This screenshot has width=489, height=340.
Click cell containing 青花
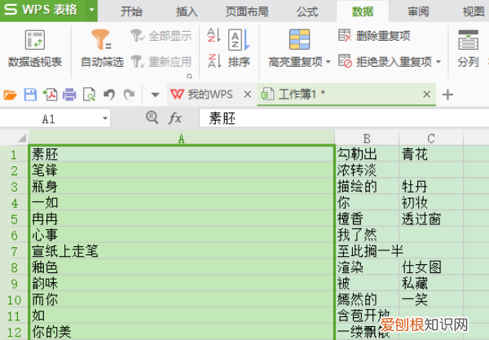click(431, 154)
